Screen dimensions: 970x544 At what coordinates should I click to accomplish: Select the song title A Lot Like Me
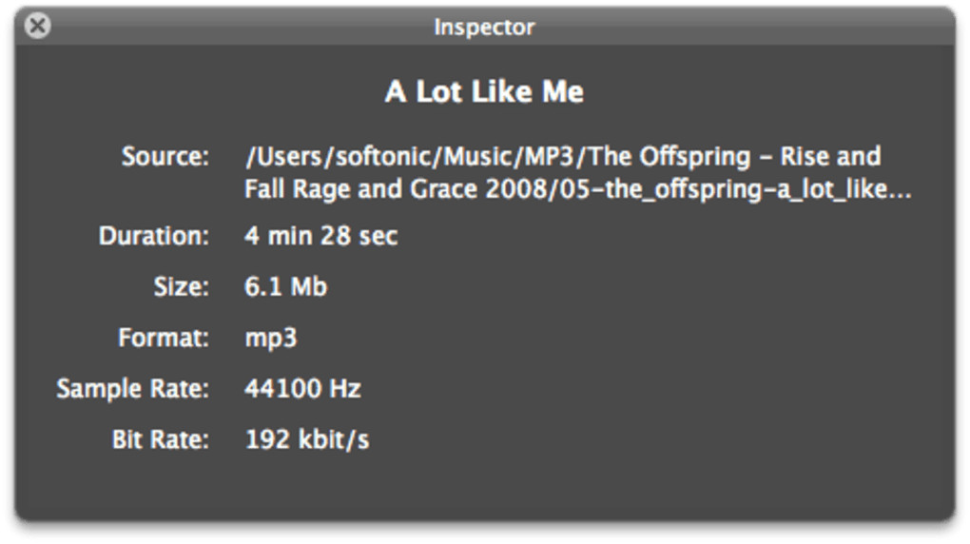pyautogui.click(x=484, y=92)
